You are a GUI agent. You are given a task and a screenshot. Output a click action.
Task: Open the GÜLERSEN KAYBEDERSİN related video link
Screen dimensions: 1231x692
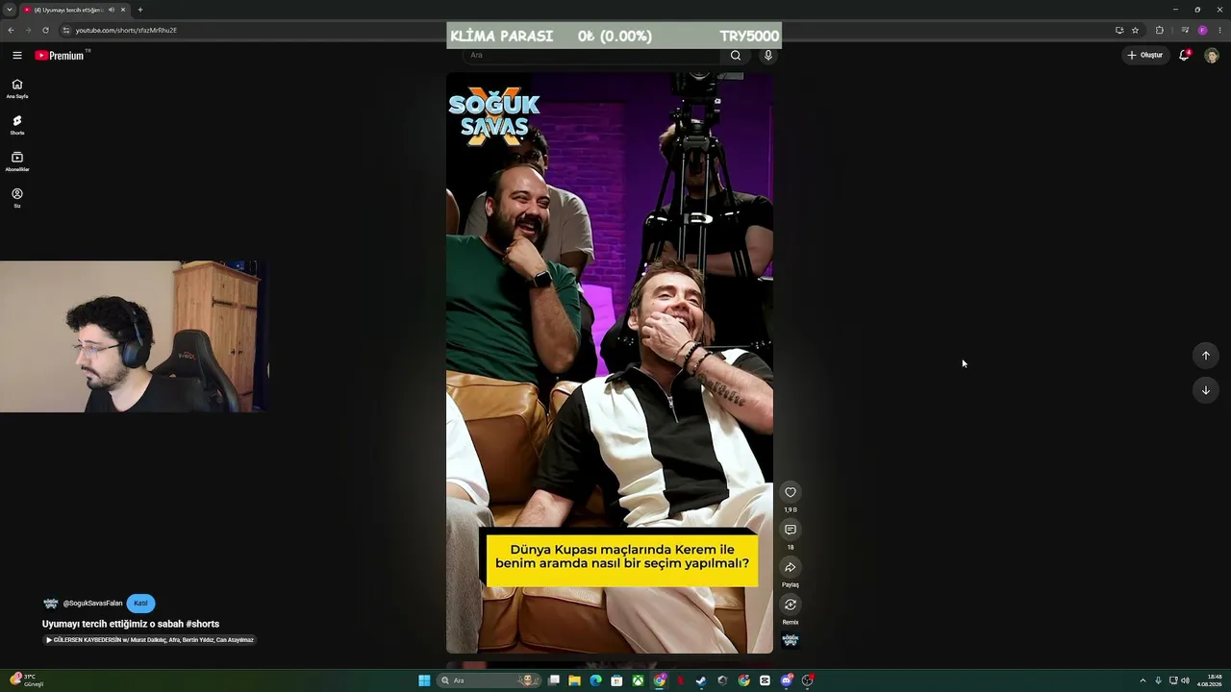click(x=149, y=640)
